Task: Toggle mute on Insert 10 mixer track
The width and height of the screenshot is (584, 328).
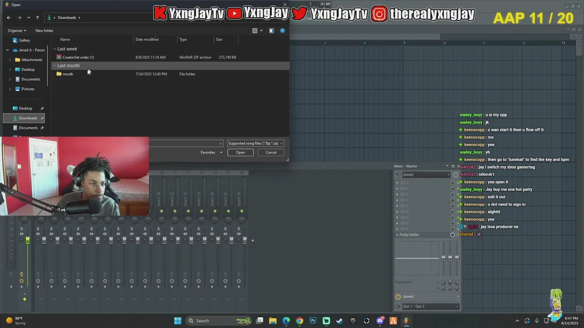Action: point(162,211)
